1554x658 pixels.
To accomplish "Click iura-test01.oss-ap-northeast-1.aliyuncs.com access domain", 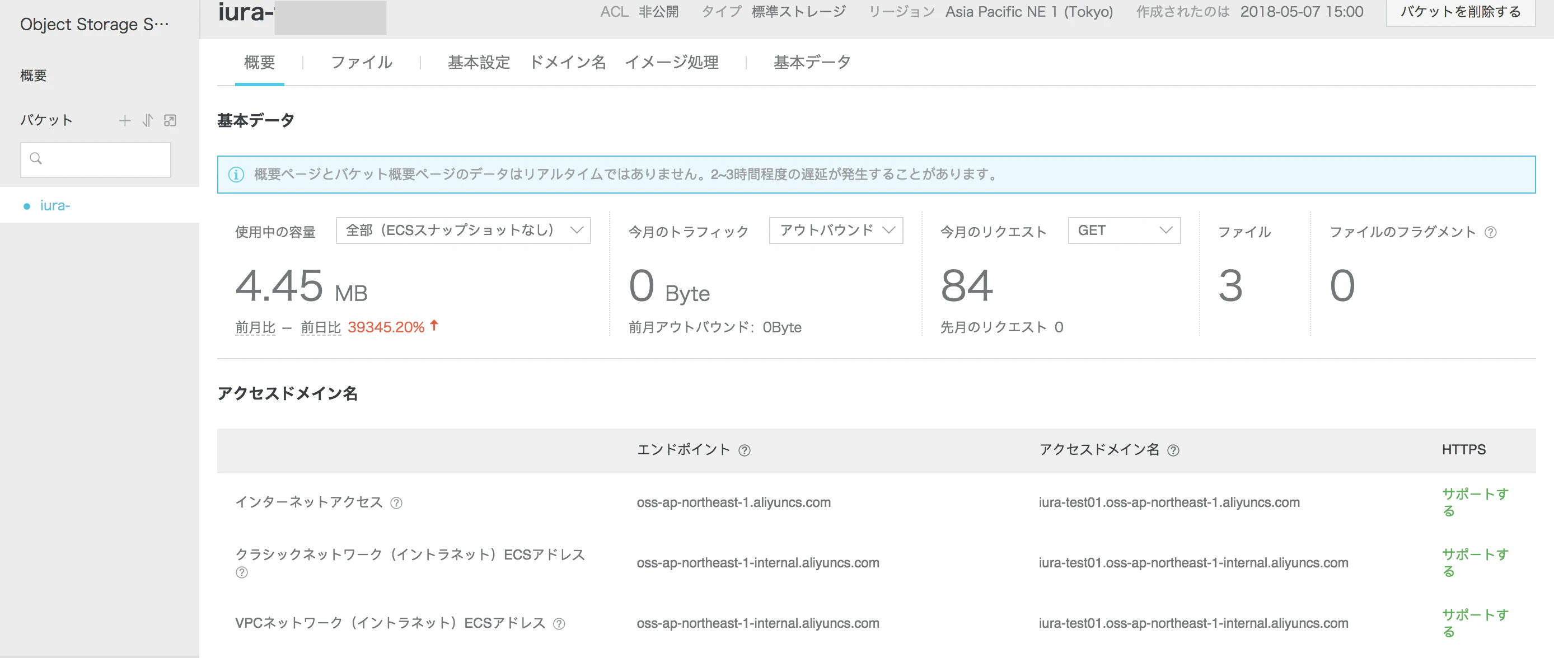I will pos(1169,502).
